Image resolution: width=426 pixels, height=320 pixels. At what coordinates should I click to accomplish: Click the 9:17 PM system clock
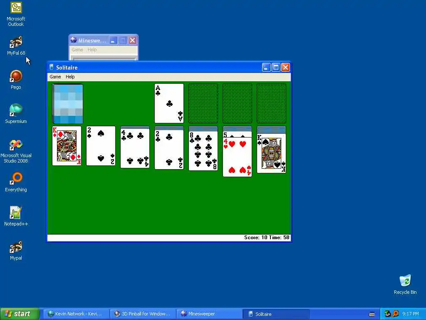tap(411, 314)
